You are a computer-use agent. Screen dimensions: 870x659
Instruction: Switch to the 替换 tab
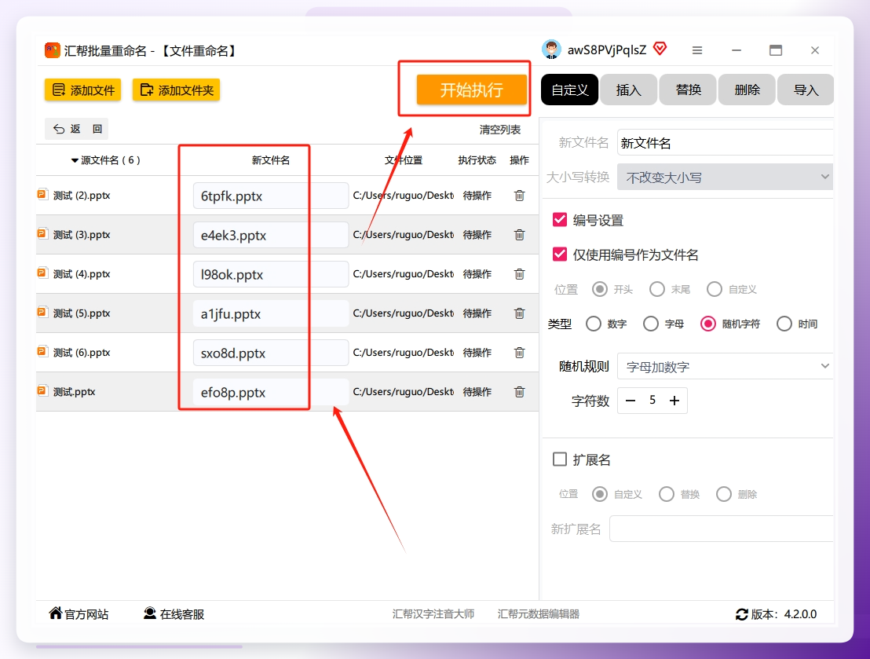(688, 90)
